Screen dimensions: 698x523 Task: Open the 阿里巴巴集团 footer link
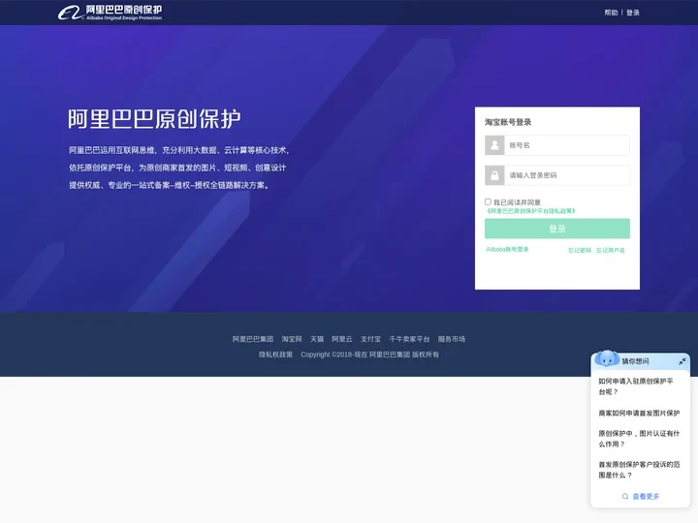coord(253,339)
